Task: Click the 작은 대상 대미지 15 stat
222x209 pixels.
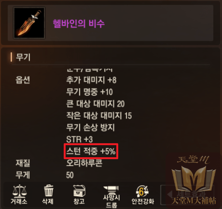Action: (99, 116)
